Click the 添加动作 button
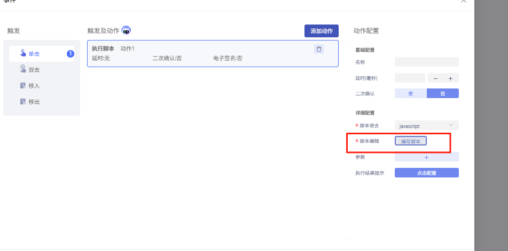 pos(322,31)
